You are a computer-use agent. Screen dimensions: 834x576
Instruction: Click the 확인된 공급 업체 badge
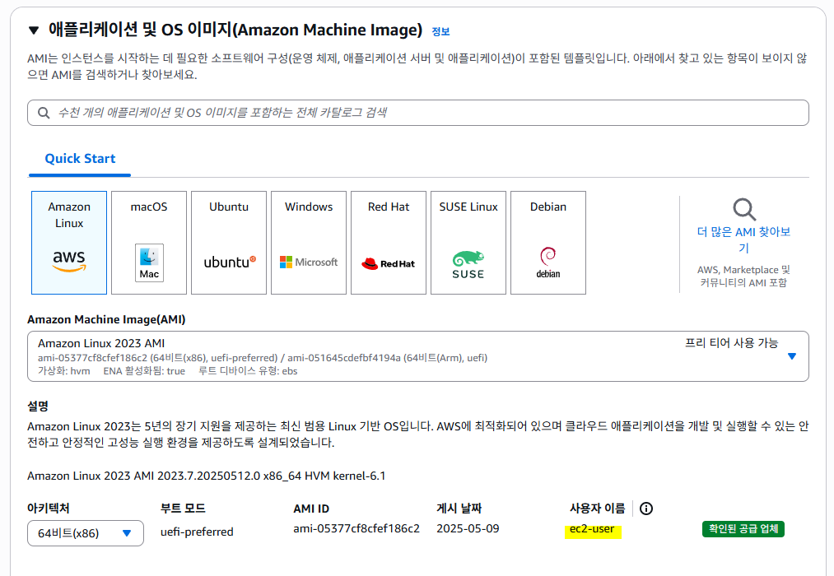[743, 529]
